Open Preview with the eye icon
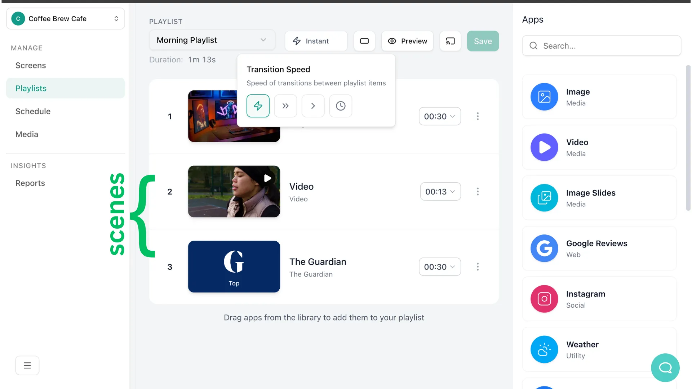692x389 pixels. pyautogui.click(x=407, y=41)
